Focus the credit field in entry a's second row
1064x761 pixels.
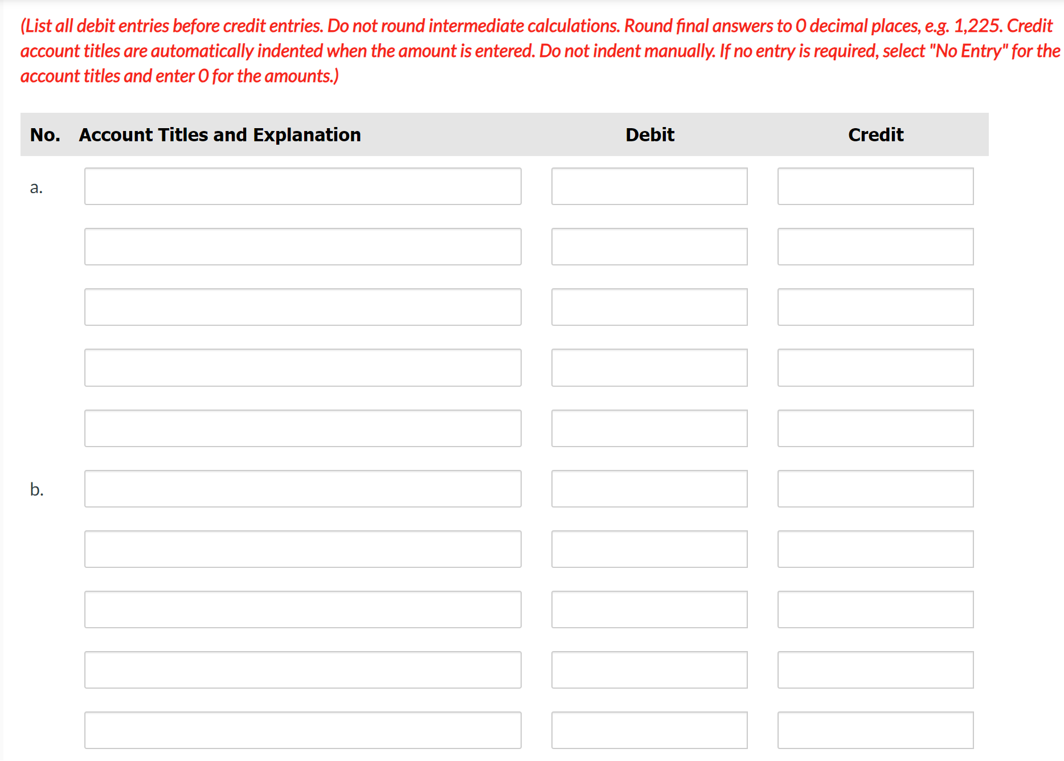tap(875, 247)
